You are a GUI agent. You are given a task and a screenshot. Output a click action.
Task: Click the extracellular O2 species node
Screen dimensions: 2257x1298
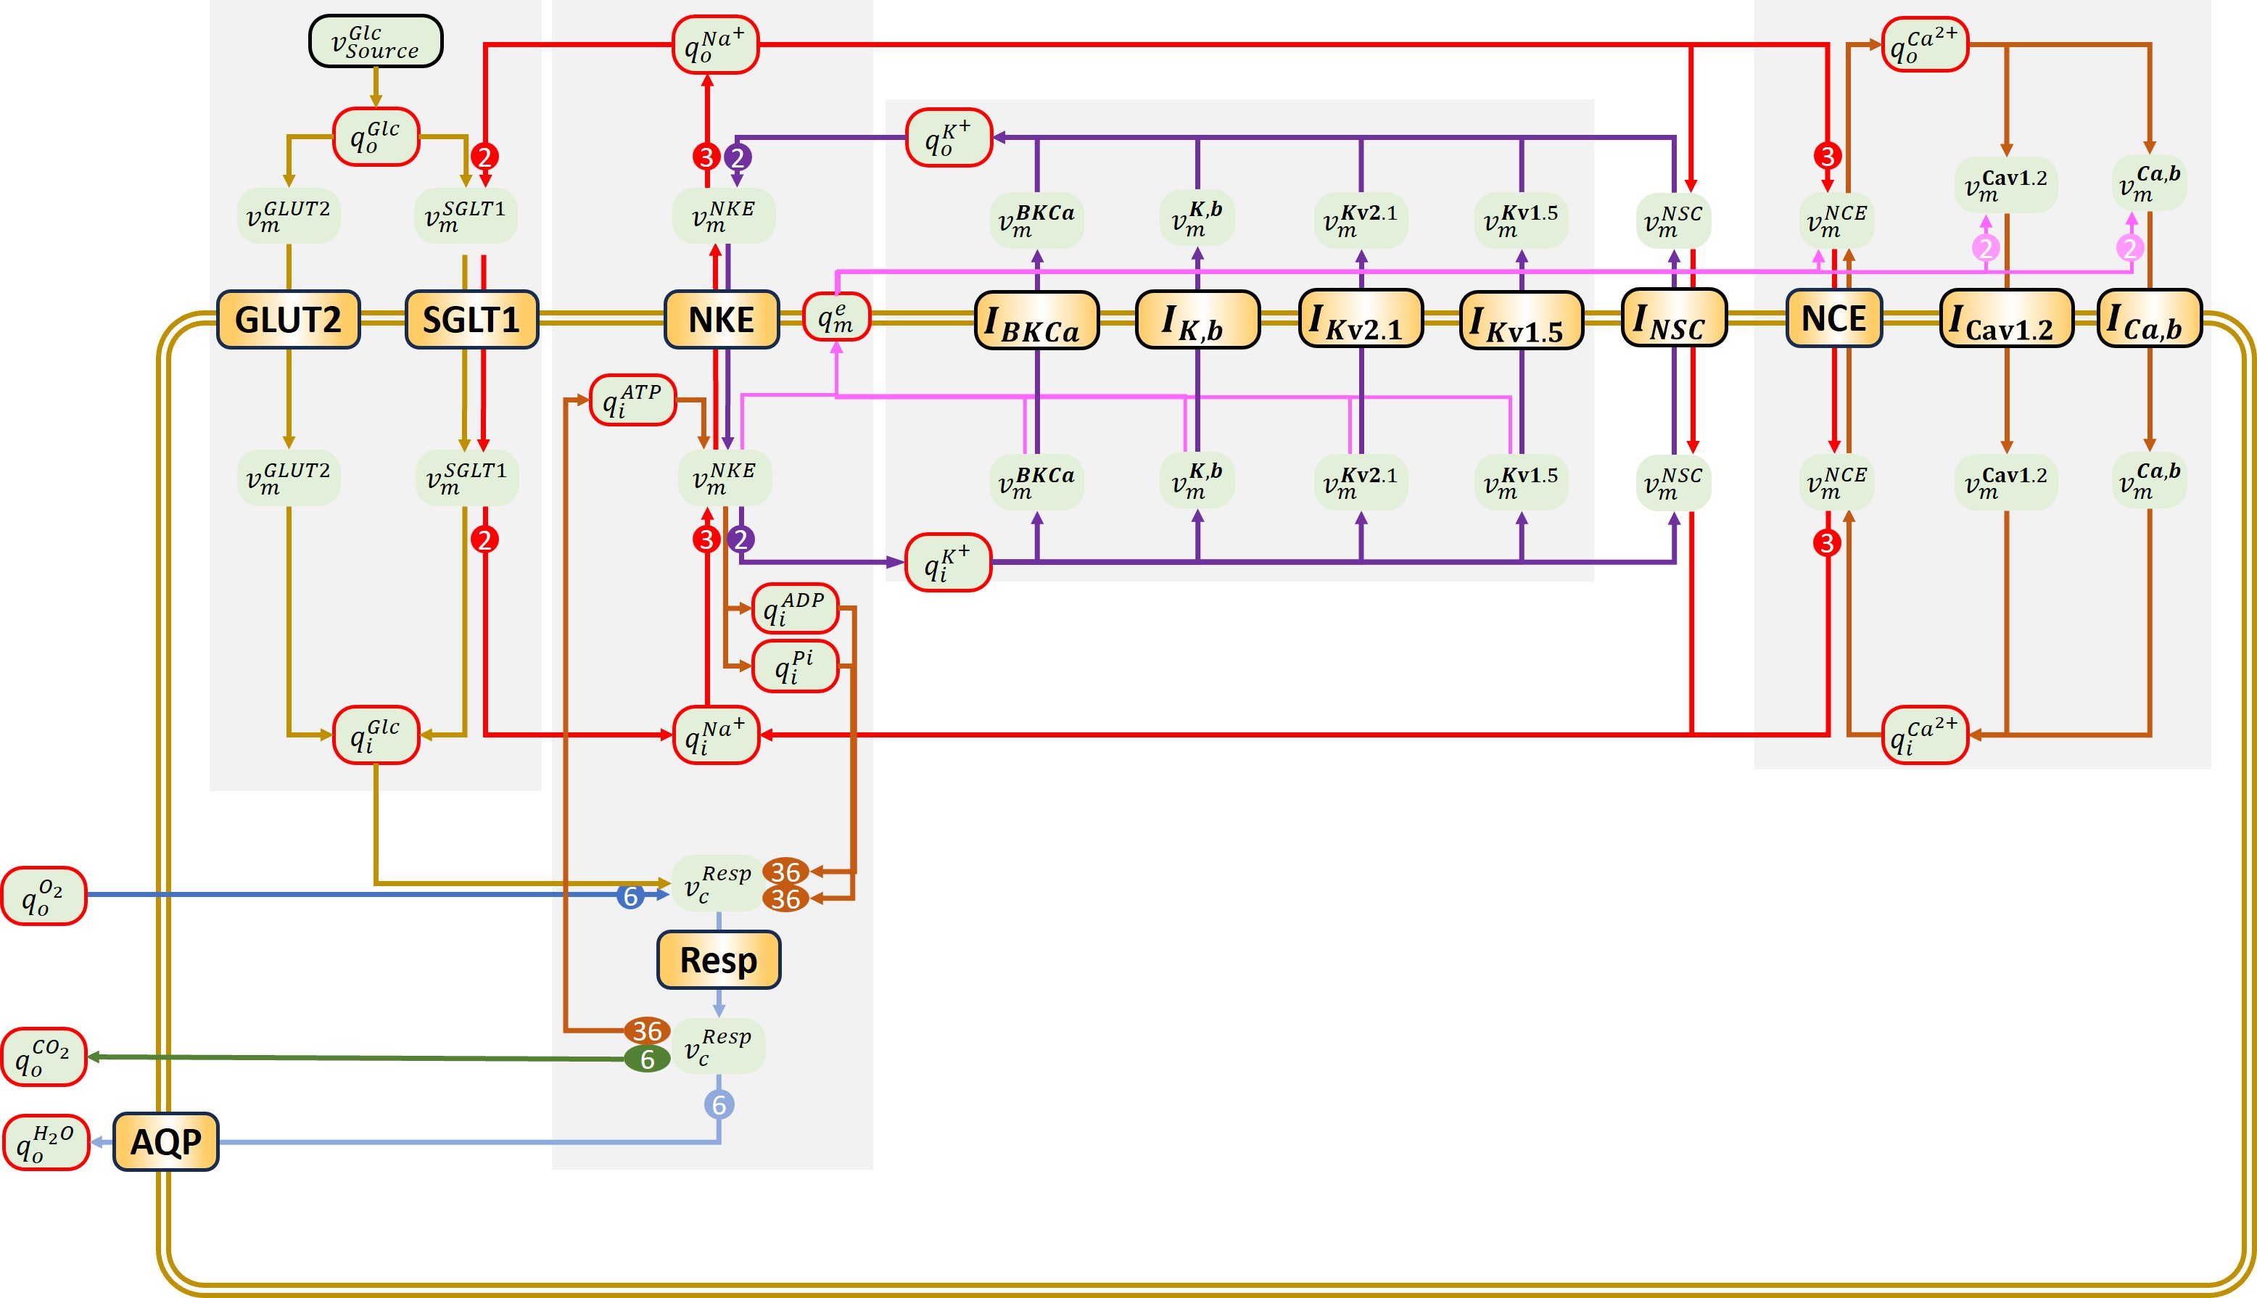44,896
